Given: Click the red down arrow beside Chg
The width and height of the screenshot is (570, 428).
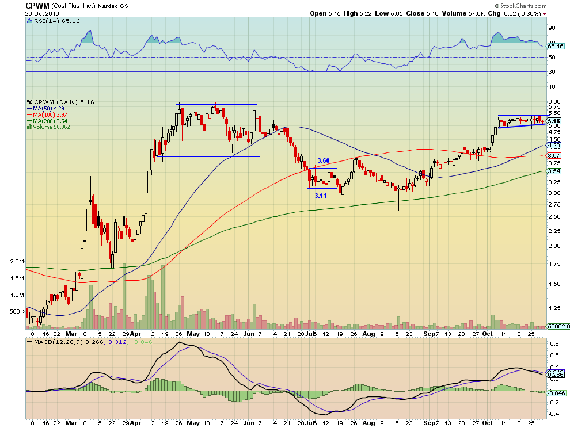Looking at the screenshot, I should coord(544,14).
